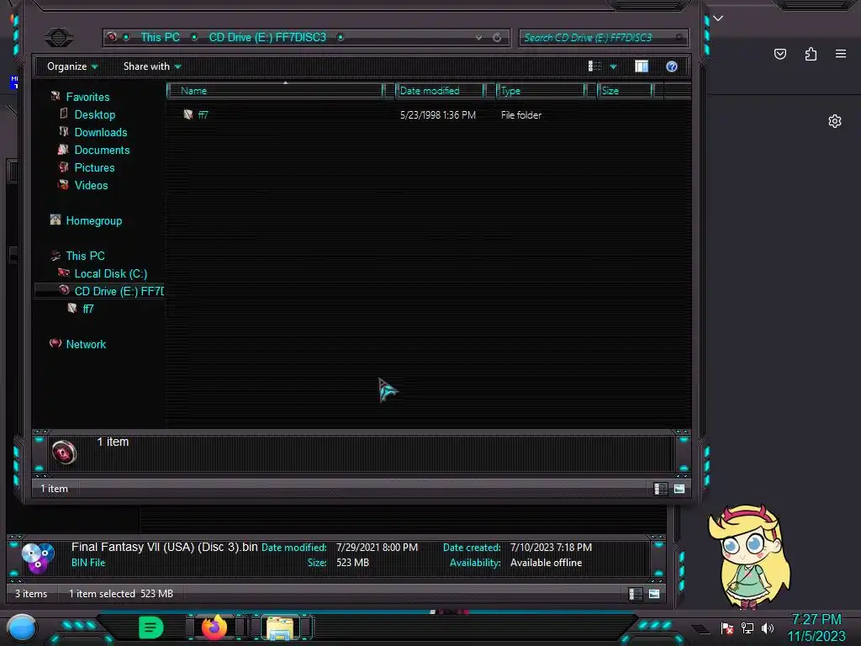The height and width of the screenshot is (646, 861).
Task: Switch to large icons view in front status bar
Action: [679, 489]
